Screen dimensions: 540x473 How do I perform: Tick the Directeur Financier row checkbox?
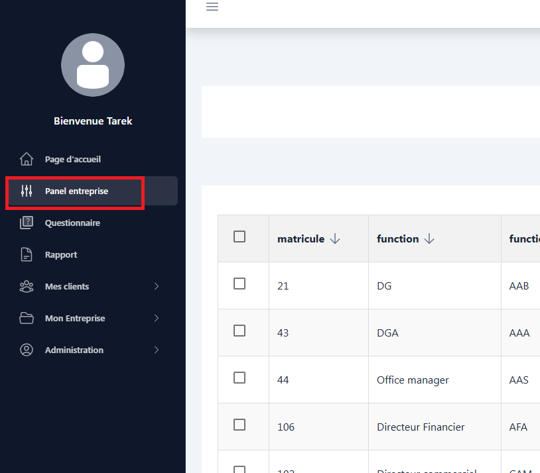(239, 425)
